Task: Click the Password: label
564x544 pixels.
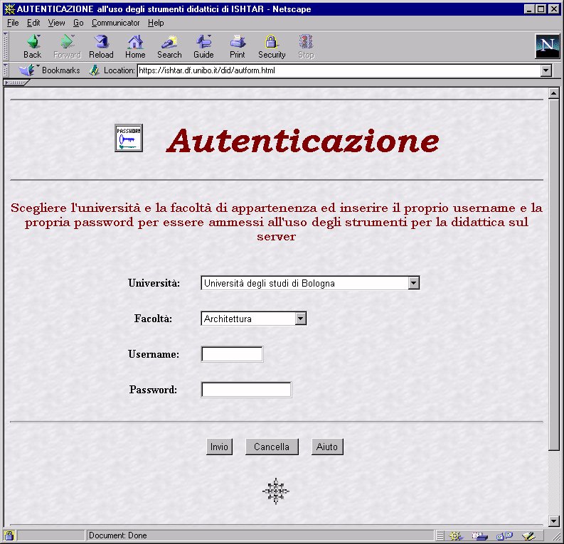Action: [153, 390]
